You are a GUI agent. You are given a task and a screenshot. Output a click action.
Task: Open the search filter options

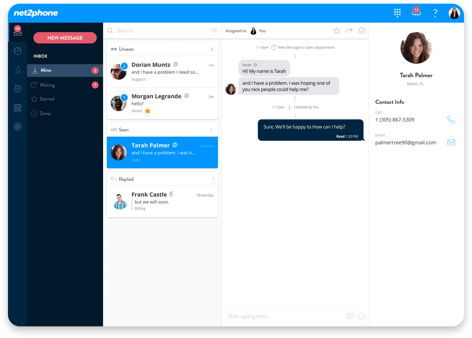(215, 31)
